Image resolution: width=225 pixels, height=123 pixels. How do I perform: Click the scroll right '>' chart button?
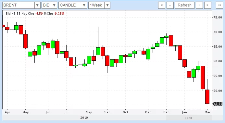coord(208,5)
